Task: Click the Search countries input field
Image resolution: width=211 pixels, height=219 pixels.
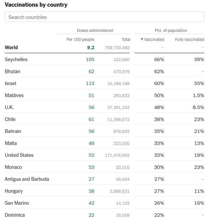Action: tap(104, 17)
